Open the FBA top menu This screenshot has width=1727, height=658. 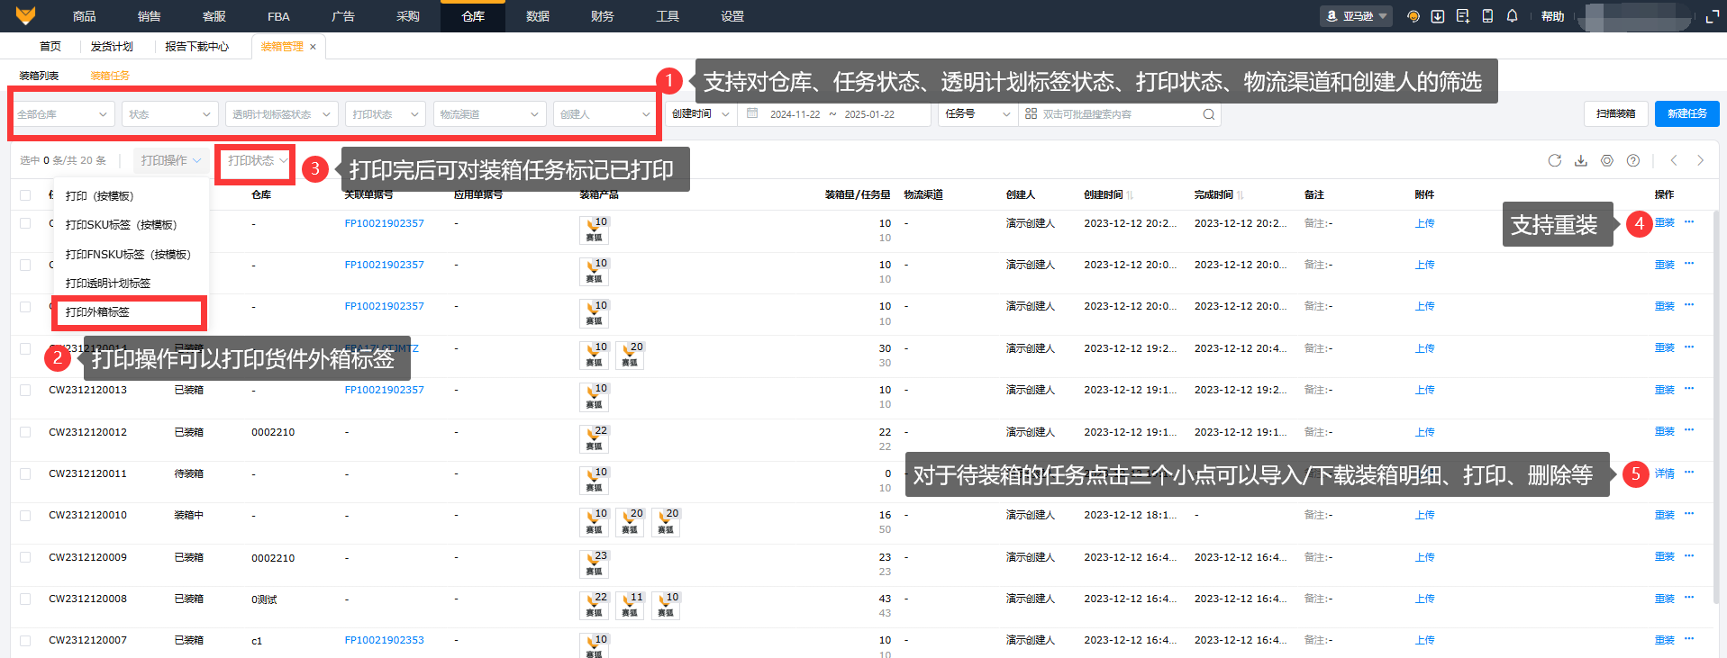(x=278, y=16)
